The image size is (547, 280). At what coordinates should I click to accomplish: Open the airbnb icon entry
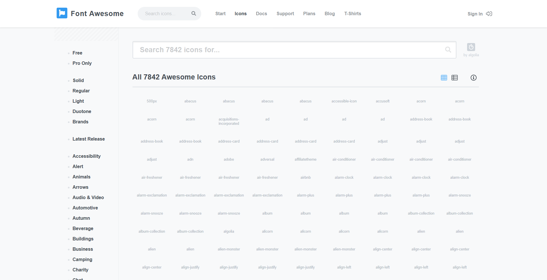pos(306,178)
